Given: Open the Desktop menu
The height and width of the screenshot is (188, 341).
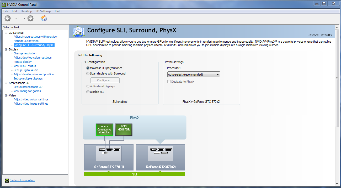Looking at the screenshot, I should [x=26, y=11].
